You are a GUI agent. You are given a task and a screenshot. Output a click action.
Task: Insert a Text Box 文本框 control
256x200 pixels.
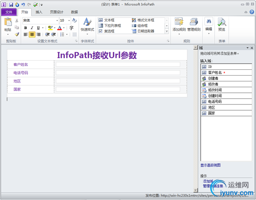[x=107, y=20]
